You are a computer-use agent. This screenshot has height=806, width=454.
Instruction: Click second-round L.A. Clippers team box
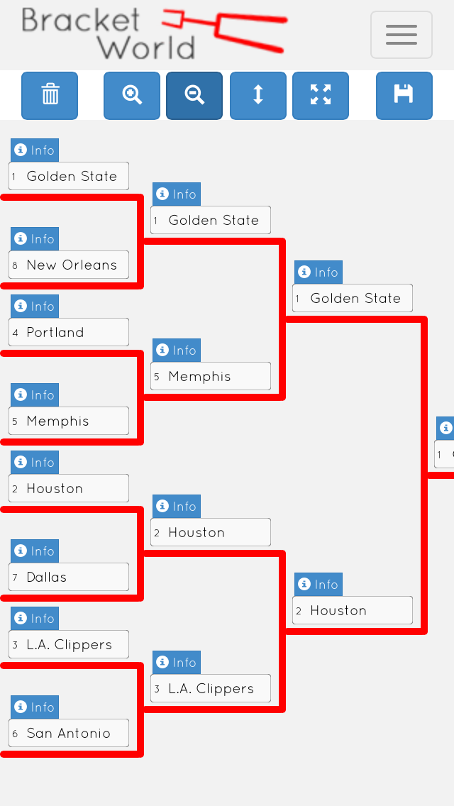click(x=211, y=688)
